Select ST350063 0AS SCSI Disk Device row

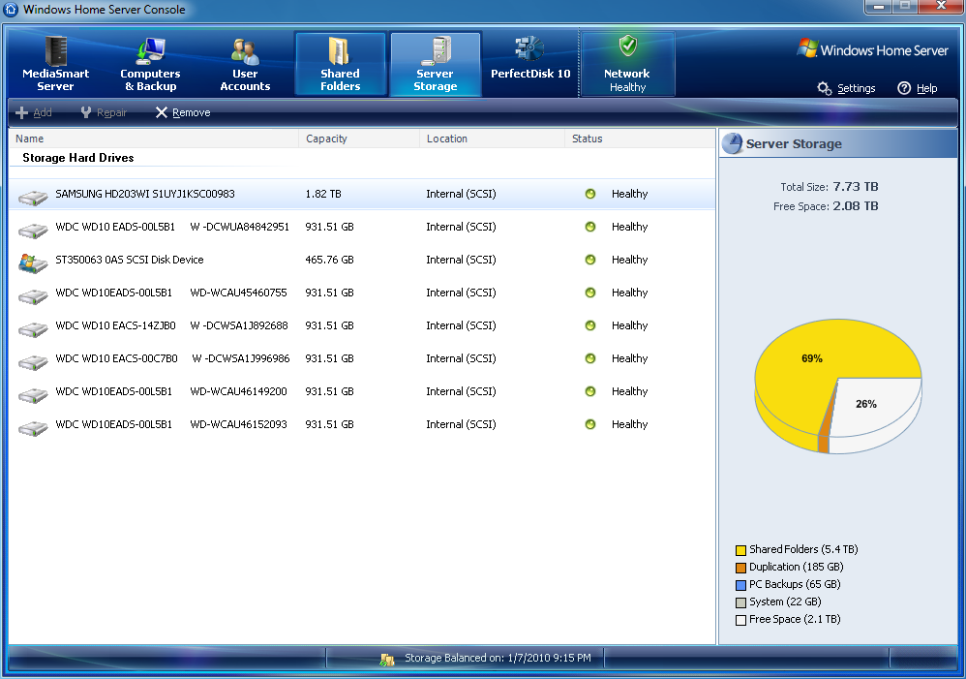pyautogui.click(x=362, y=260)
